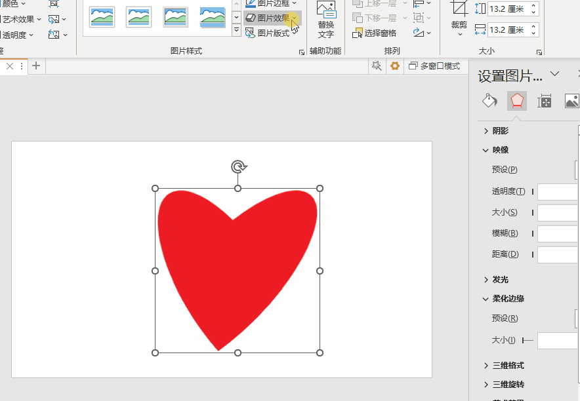Click the 替换文字 alt text button
This screenshot has width=580, height=401.
pos(326,20)
